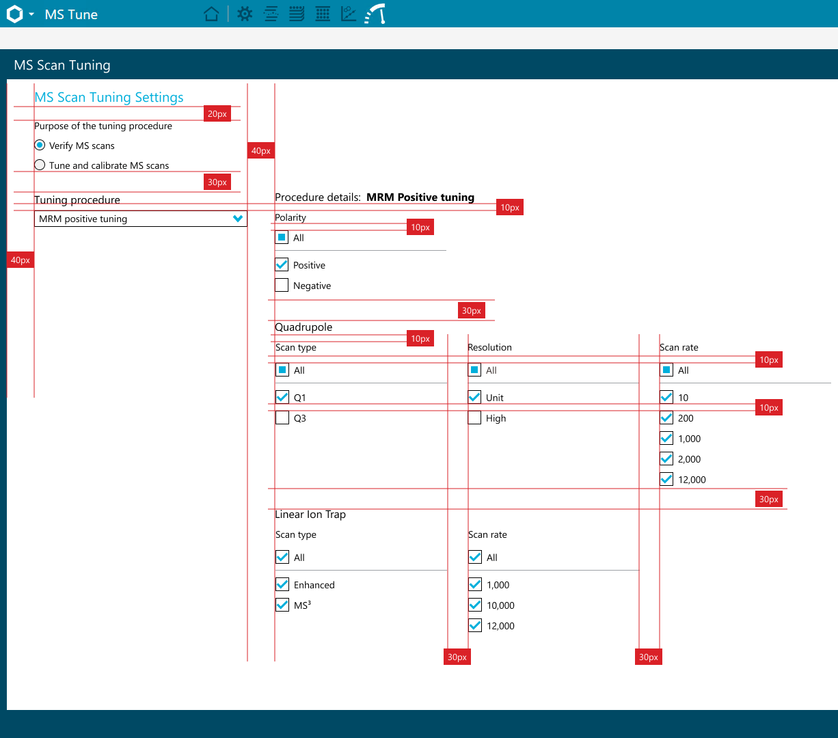Uncheck the 10,000 scan rate checkbox
838x738 pixels.
click(475, 605)
